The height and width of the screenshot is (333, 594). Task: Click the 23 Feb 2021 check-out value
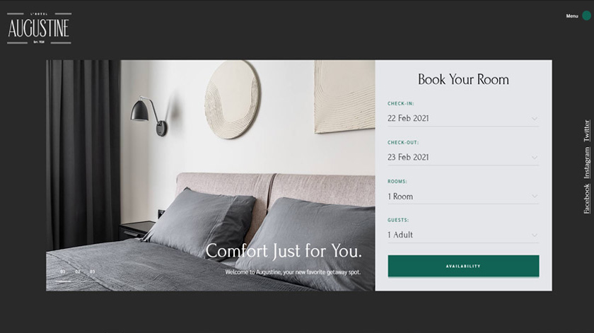coord(408,157)
